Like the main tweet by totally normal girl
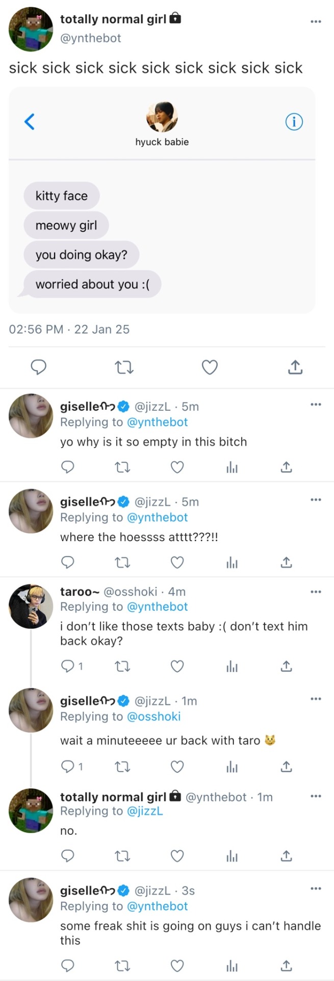This screenshot has height=981, width=334. [210, 367]
